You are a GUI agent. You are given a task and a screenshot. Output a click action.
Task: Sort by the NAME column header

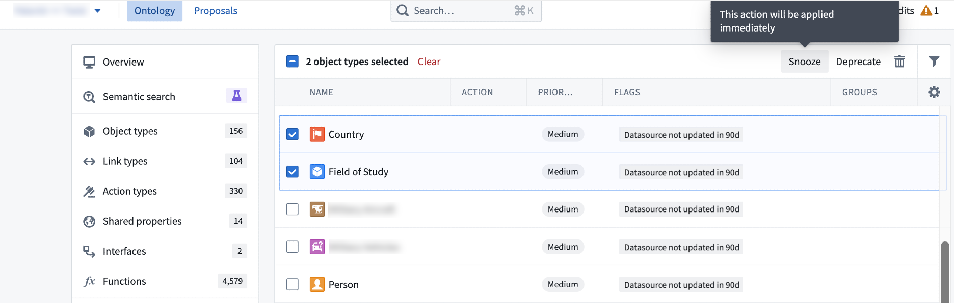(x=322, y=92)
